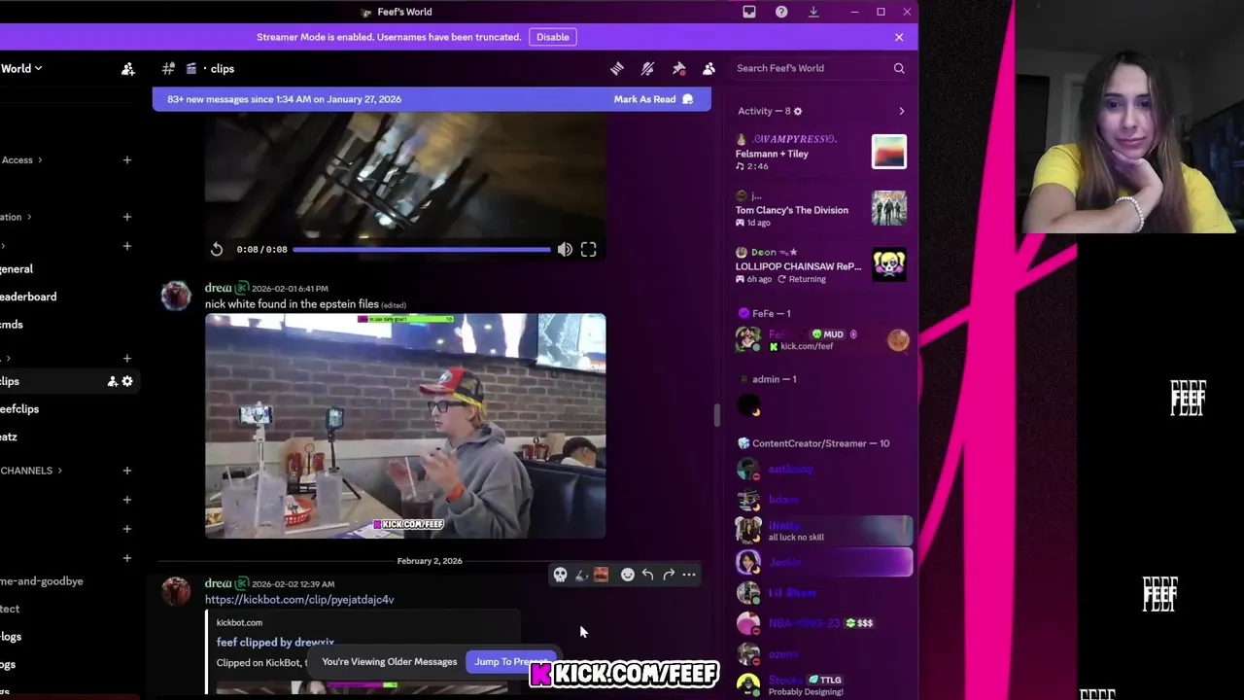Forward drew's message

point(669,575)
